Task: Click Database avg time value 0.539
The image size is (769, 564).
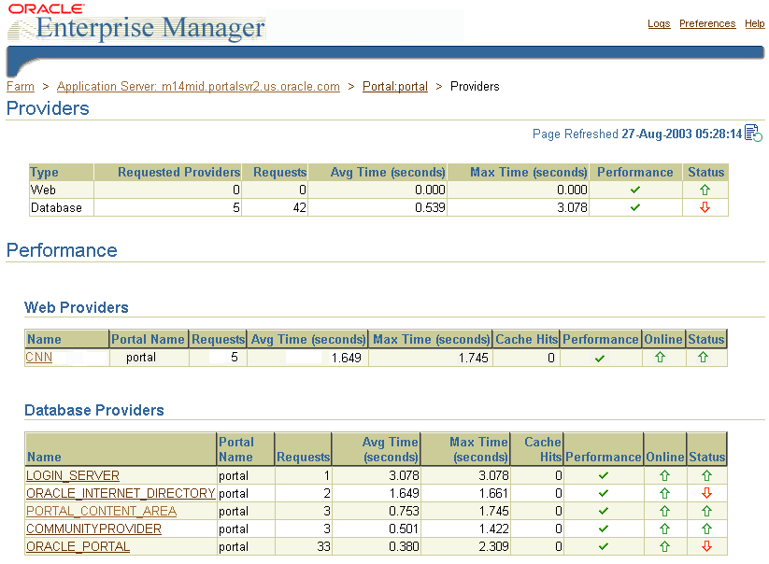Action: pos(430,207)
